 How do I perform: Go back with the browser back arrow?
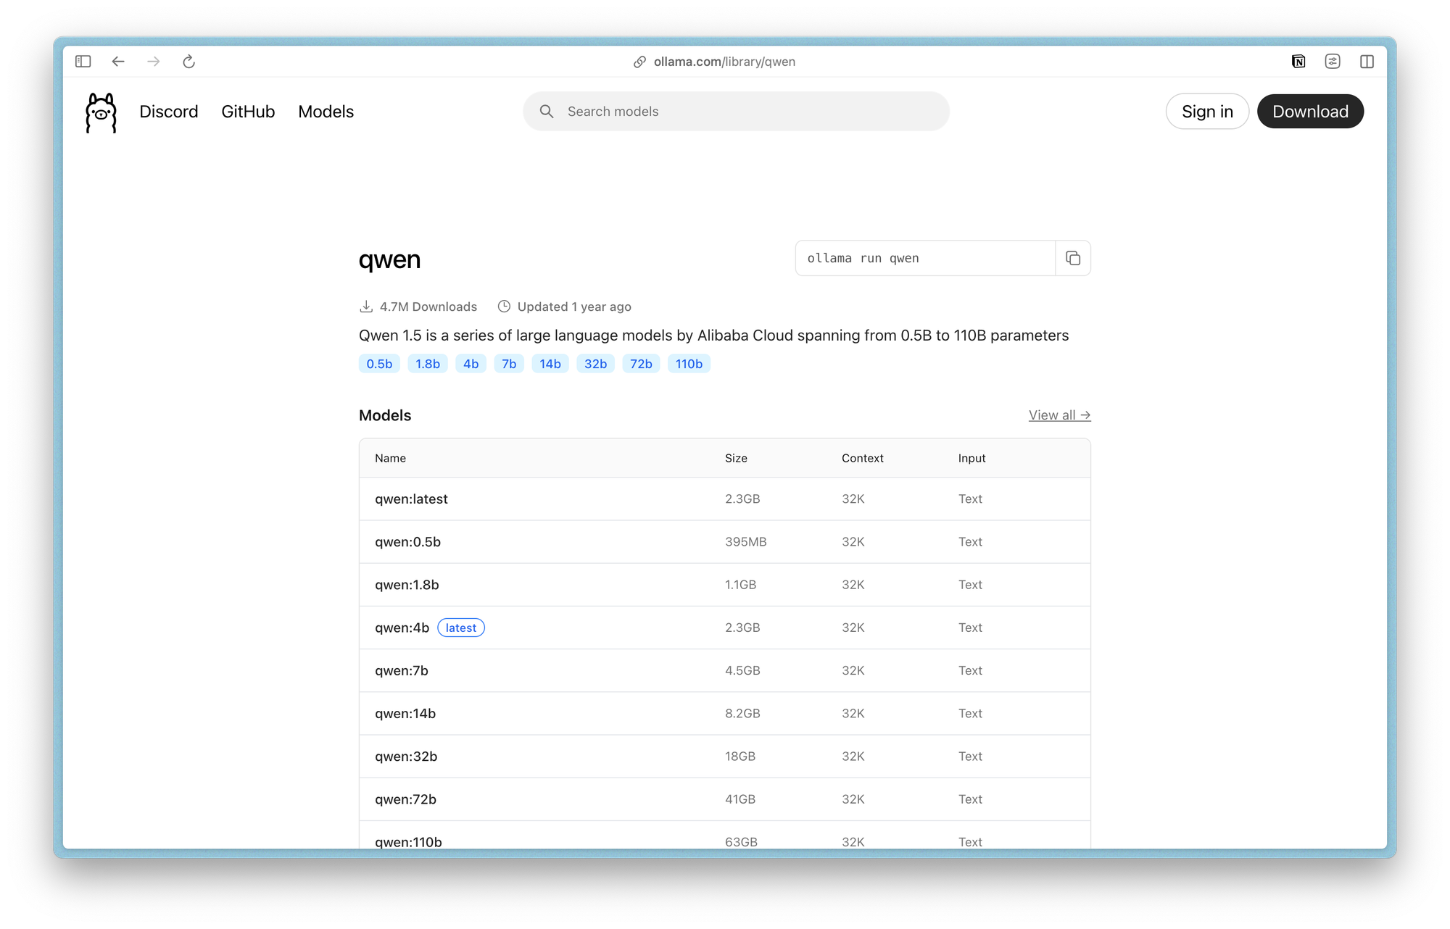118,62
